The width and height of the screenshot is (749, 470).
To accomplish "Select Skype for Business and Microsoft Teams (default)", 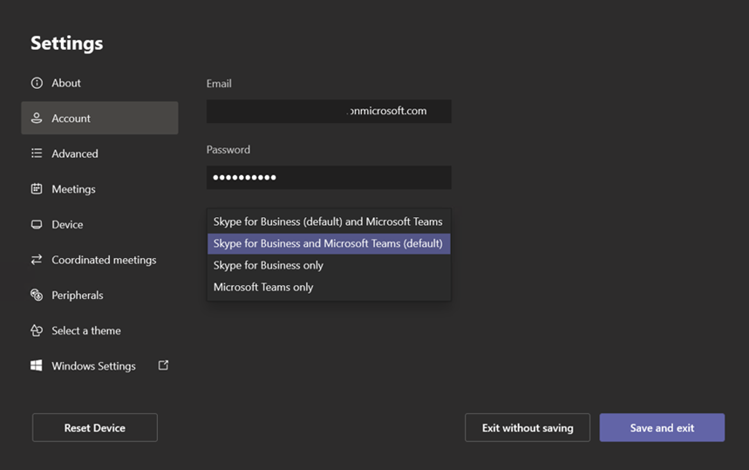I will (328, 243).
